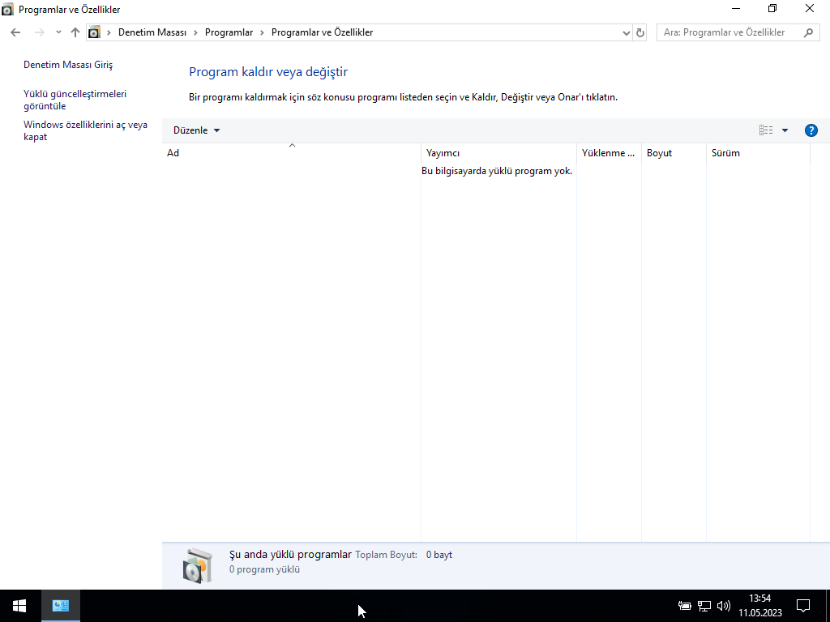This screenshot has width=830, height=622.
Task: Sort by Sürüm column header
Action: (758, 153)
